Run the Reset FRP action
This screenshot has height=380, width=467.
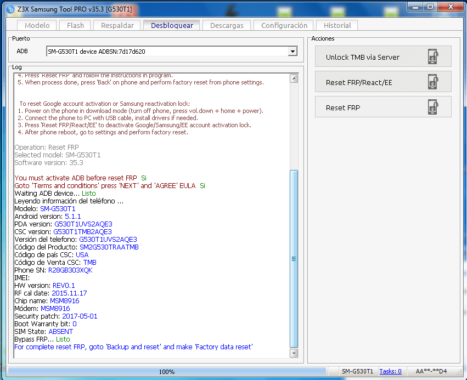coord(383,107)
